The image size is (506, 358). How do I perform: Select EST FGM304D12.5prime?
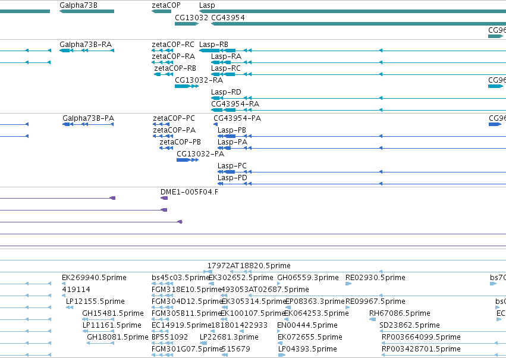(x=187, y=302)
